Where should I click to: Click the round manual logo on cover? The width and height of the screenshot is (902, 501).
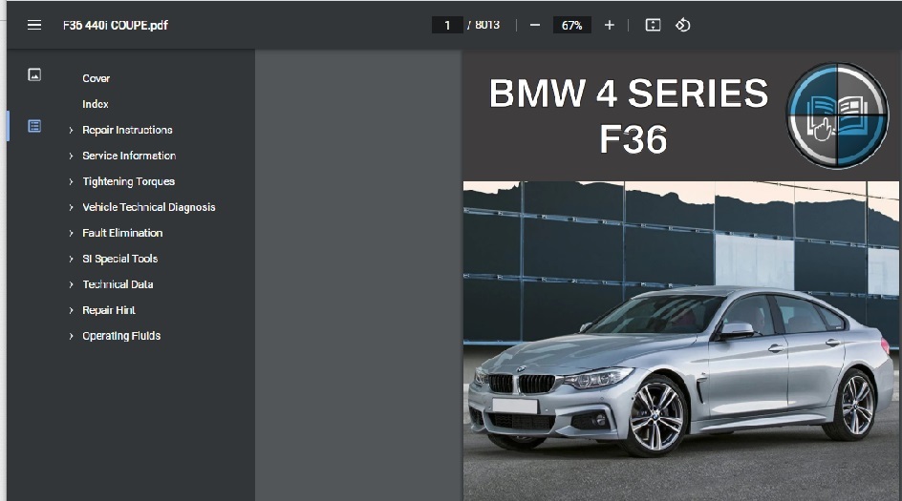837,115
